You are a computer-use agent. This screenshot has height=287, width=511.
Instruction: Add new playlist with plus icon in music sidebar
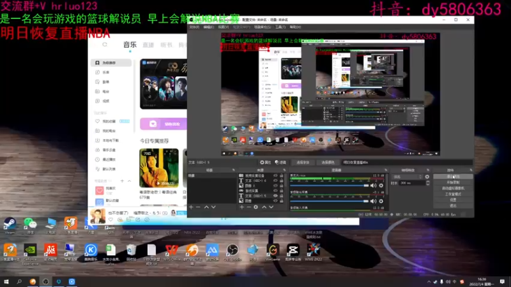[x=122, y=181]
